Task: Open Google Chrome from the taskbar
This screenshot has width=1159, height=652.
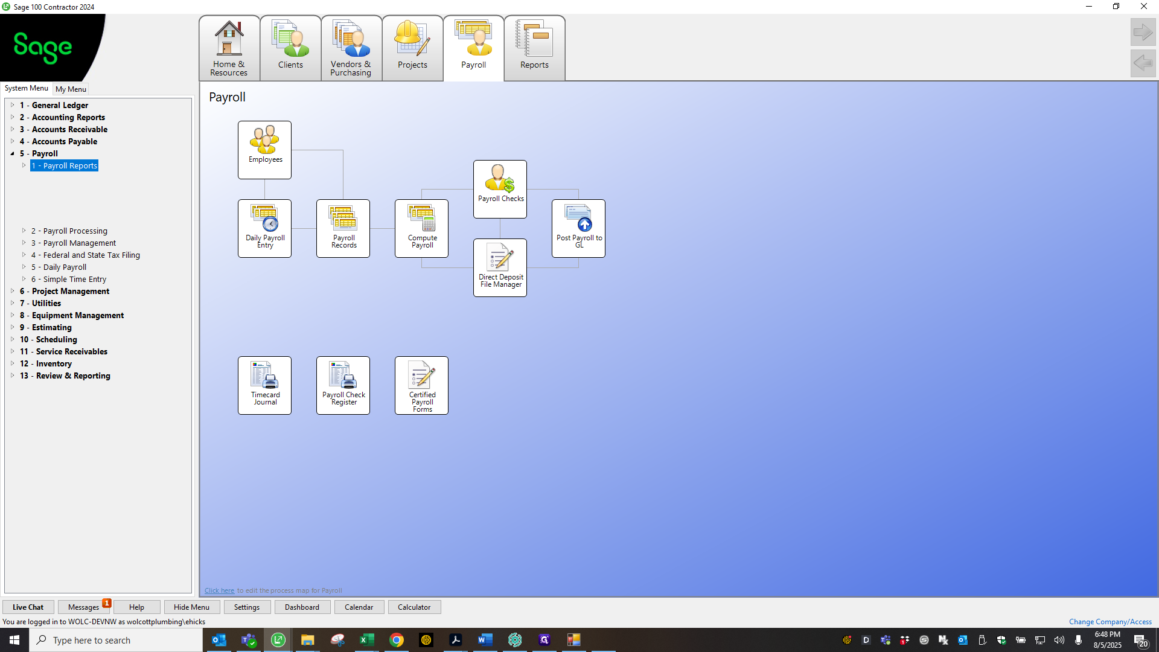Action: click(397, 640)
